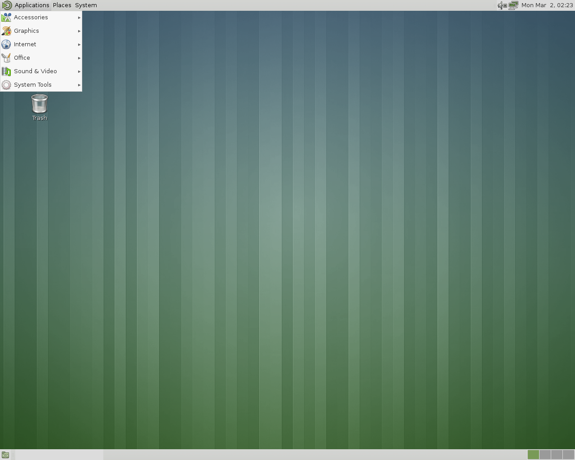This screenshot has width=575, height=460.
Task: Open the Internet submenu
Action: click(41, 44)
